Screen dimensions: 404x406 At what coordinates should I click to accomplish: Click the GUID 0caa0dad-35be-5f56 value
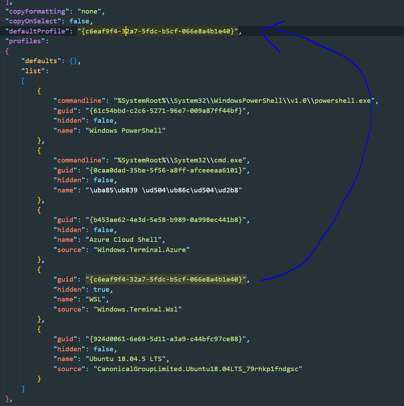(166, 170)
